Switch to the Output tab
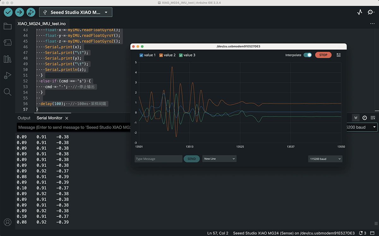Viewport: 379px width, 236px height. (x=24, y=118)
